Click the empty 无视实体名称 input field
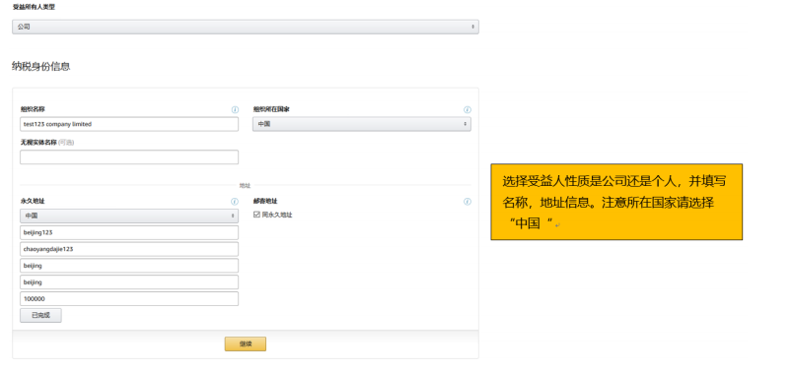This screenshot has width=793, height=372. (x=129, y=157)
